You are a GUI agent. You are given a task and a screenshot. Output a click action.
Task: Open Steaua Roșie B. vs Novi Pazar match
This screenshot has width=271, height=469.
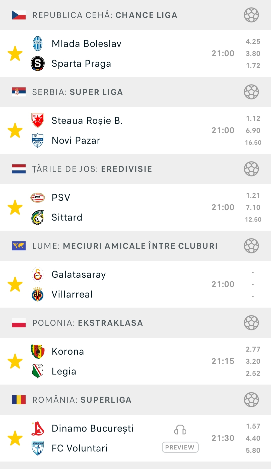click(x=135, y=131)
